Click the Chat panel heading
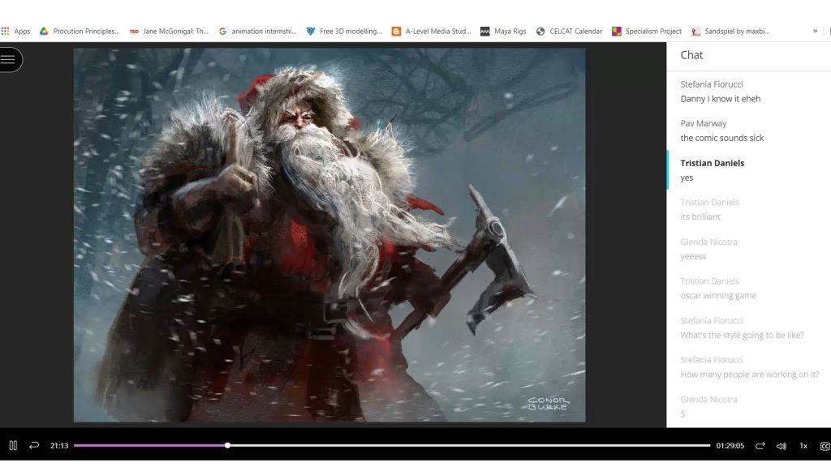This screenshot has width=831, height=467. tap(691, 55)
